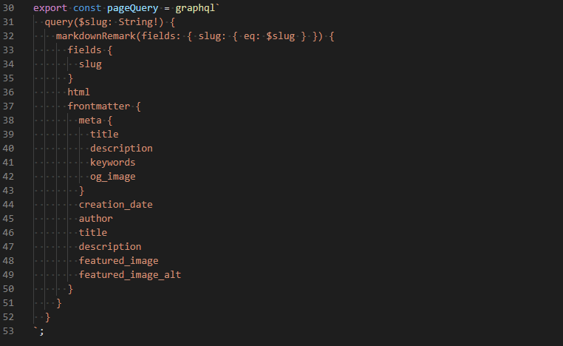The height and width of the screenshot is (346, 563).
Task: Click the title field on line 46
Action: (x=92, y=232)
